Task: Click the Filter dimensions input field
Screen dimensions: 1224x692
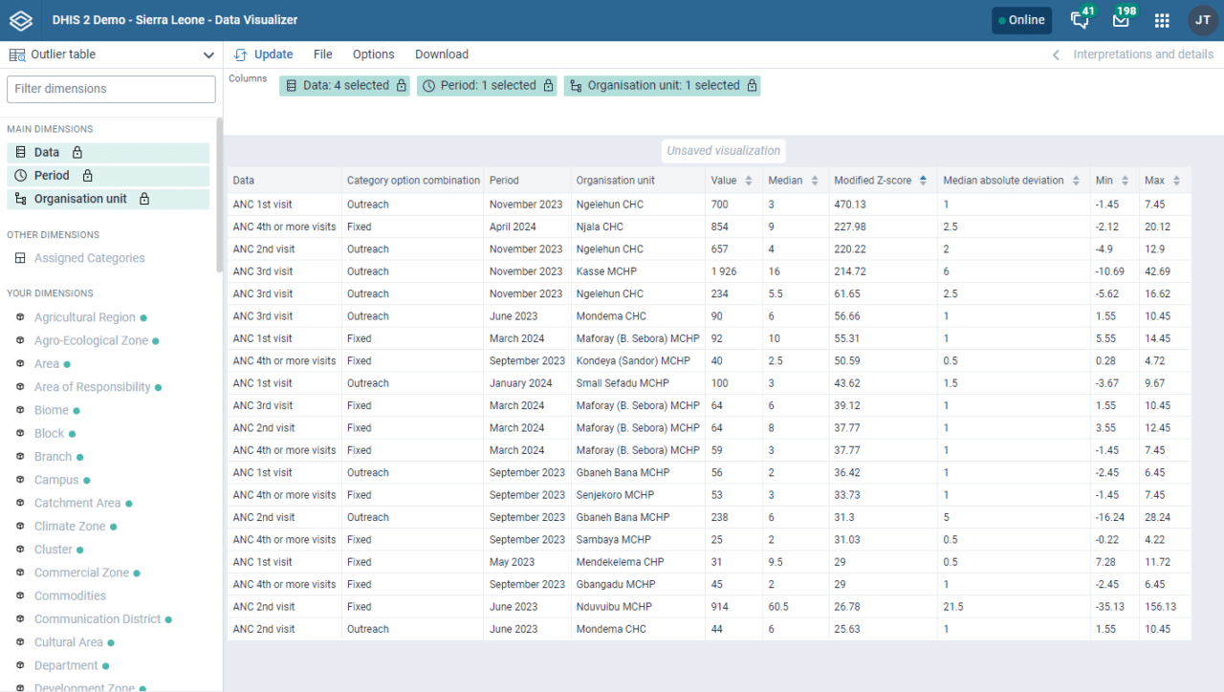Action: (x=110, y=88)
